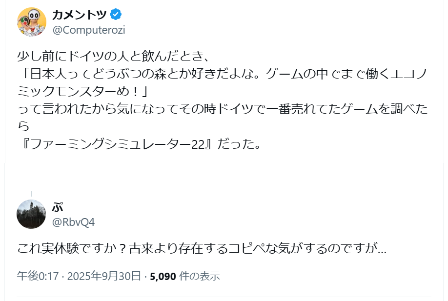Click the reply text これ実体験ですか？
The width and height of the screenshot is (448, 301).
[72, 249]
